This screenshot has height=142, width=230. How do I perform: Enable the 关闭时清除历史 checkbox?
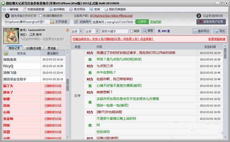pyautogui.click(x=41, y=16)
